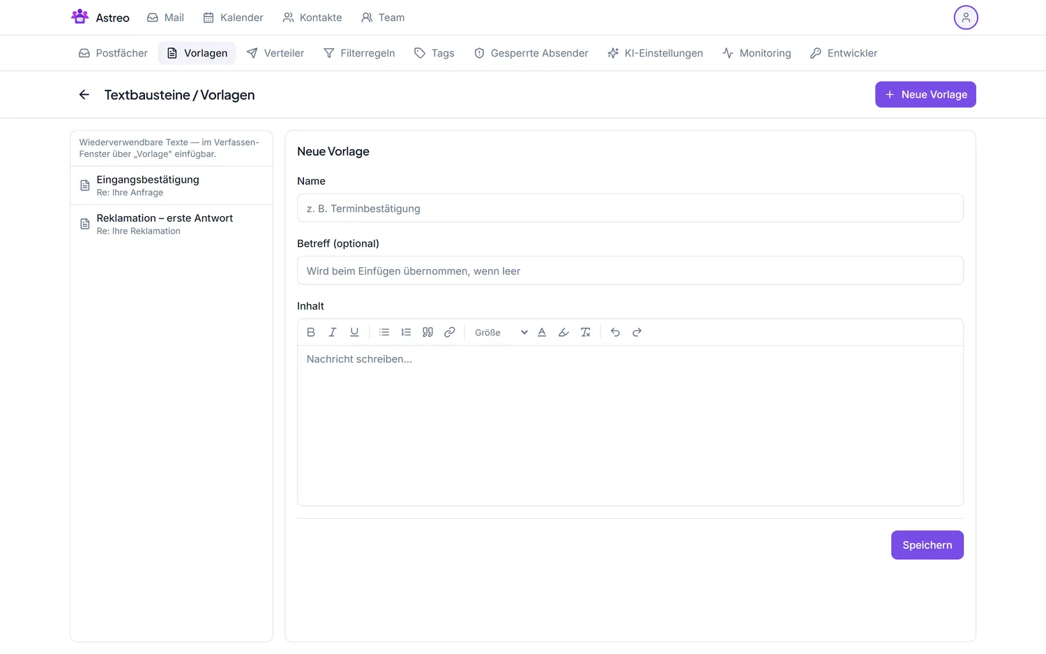The width and height of the screenshot is (1046, 654).
Task: Insert a blockquote
Action: point(427,333)
